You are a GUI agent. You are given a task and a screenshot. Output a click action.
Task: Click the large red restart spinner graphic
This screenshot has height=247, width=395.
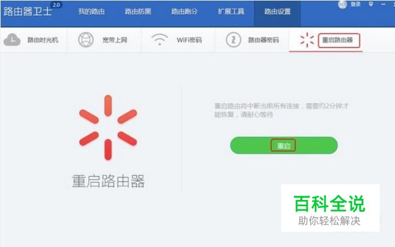(108, 127)
